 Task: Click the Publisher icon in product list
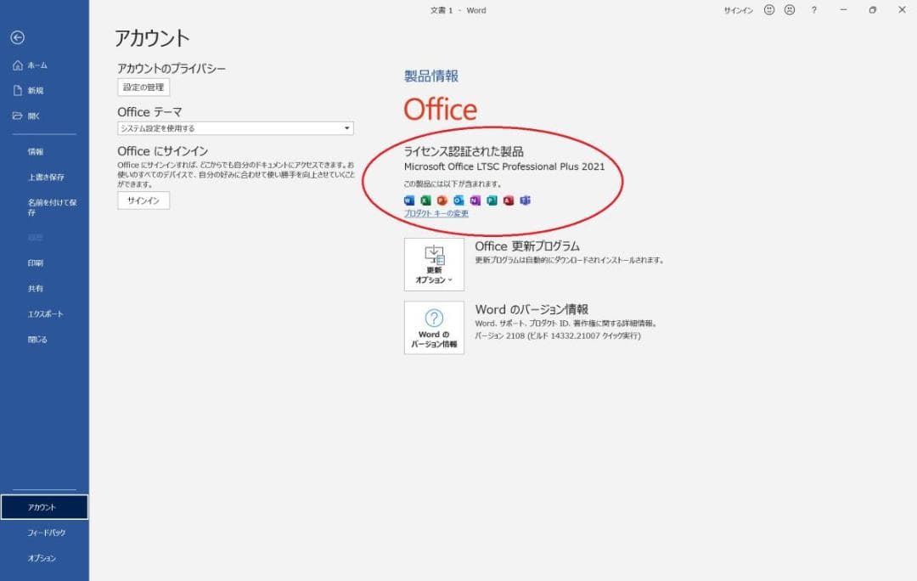click(492, 200)
